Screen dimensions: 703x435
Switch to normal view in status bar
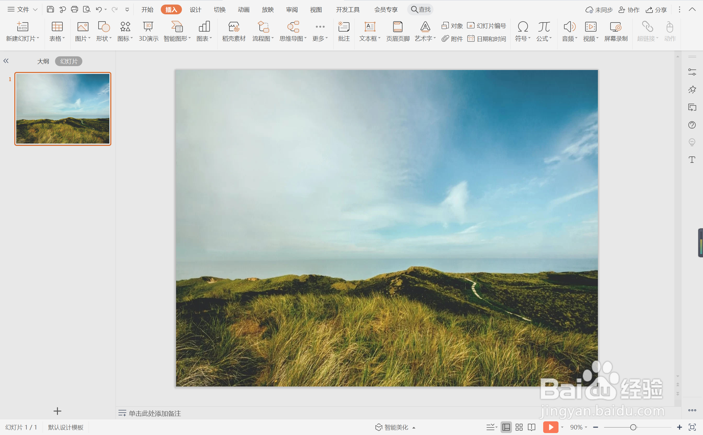[x=506, y=427]
